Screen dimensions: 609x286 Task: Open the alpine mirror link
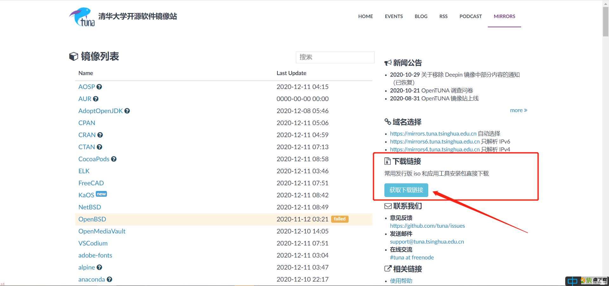point(87,267)
